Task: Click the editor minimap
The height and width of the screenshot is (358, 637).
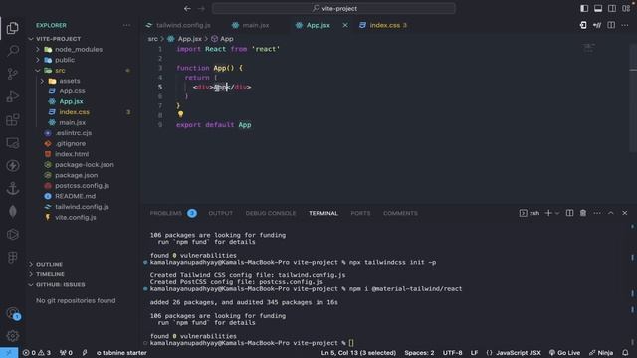Action: 589,48
